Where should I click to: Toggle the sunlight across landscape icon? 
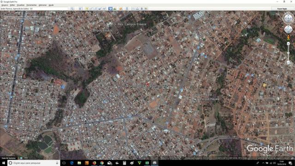click(x=115, y=9)
